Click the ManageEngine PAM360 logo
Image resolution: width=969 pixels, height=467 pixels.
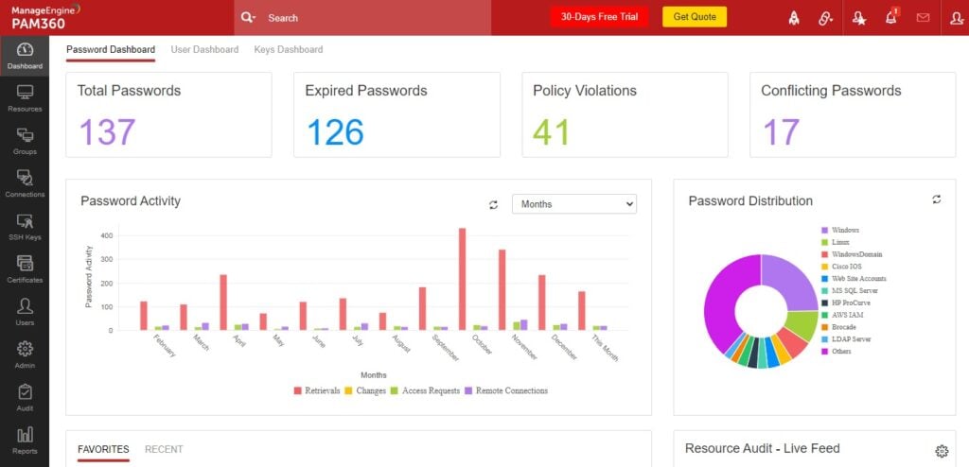pos(45,17)
